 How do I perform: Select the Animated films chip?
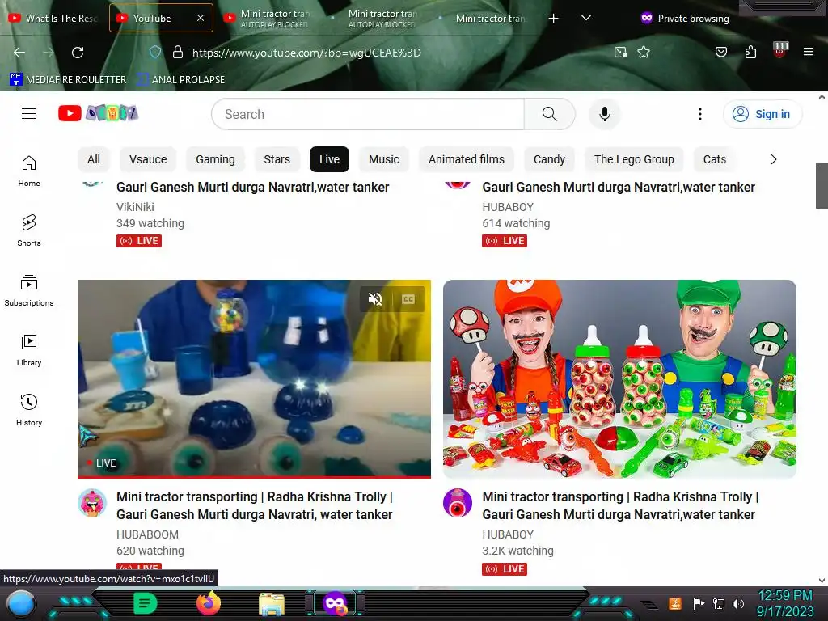467,159
